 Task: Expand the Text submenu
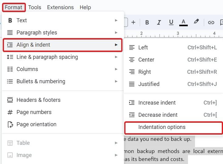tap(63, 20)
